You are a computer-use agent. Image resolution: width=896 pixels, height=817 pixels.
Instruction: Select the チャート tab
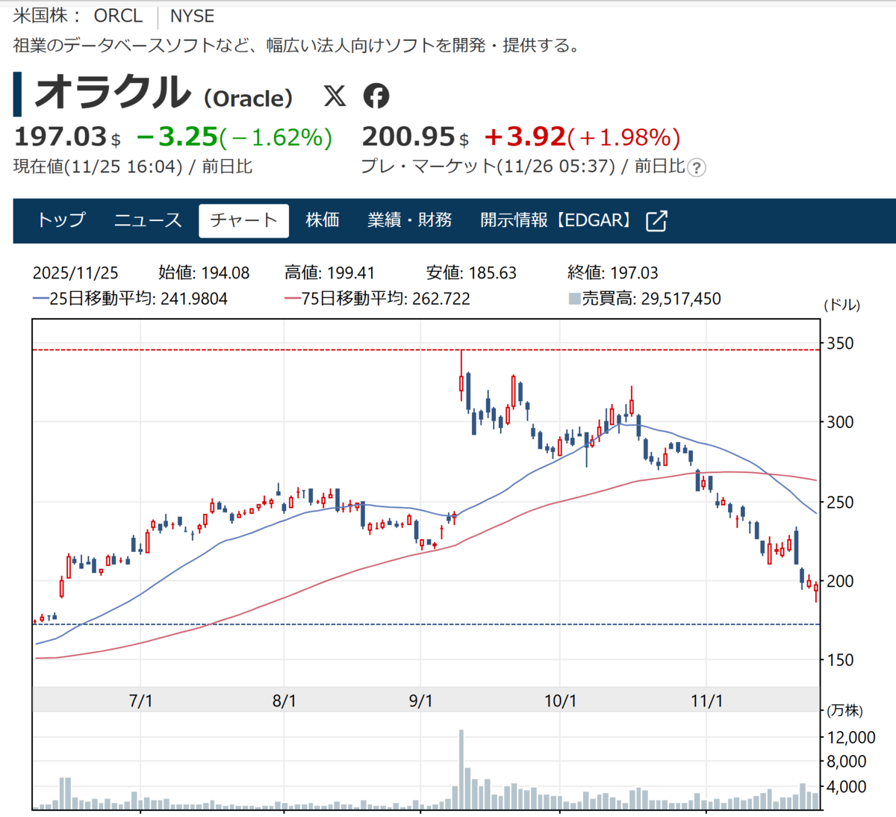243,220
